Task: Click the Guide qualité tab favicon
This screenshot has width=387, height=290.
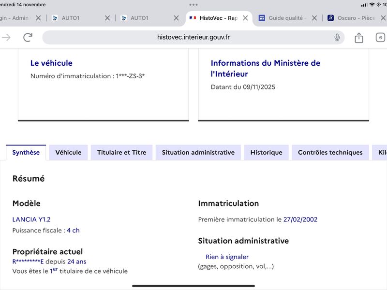Action: (262, 18)
